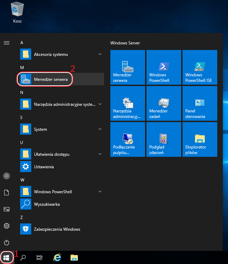Open the Eksplorator plików tile
This screenshot has height=264, width=228.
tap(200, 139)
